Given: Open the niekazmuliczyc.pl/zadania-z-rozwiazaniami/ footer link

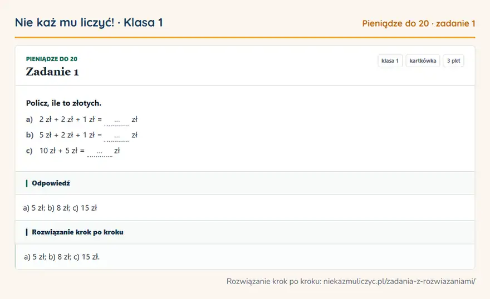Looking at the screenshot, I should tap(399, 282).
